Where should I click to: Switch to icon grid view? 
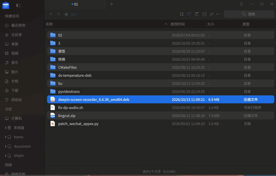pos(182,14)
